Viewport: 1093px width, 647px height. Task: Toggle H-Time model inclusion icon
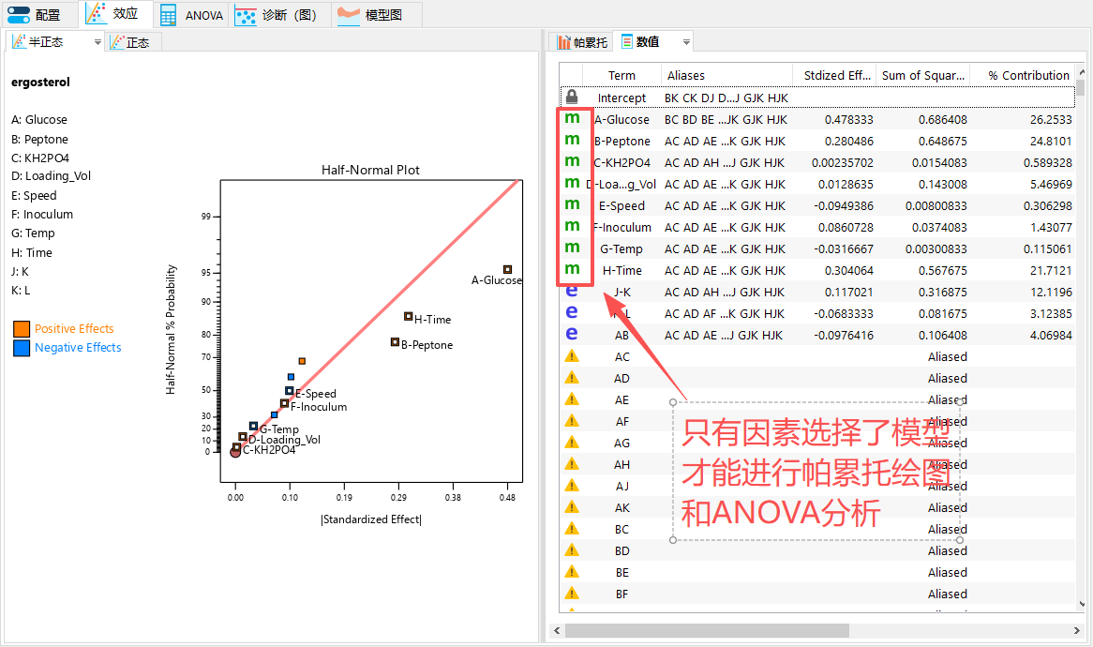(x=573, y=270)
